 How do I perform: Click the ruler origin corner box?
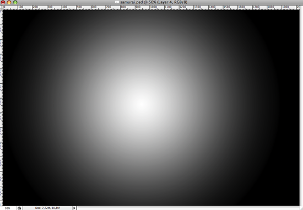1,8
